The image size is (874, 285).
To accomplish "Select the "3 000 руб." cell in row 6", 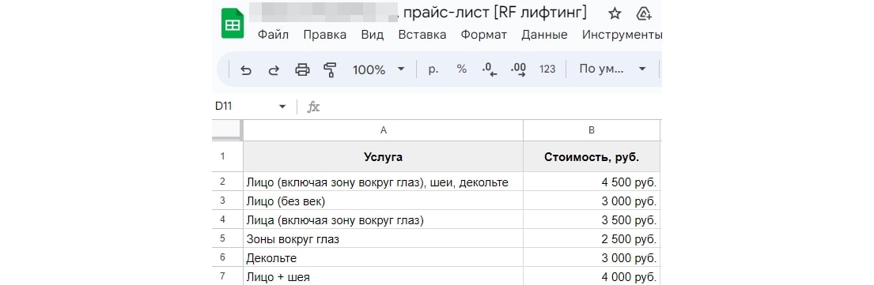I will point(592,257).
